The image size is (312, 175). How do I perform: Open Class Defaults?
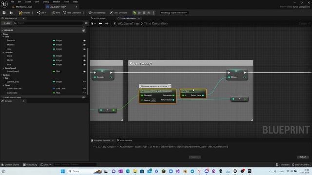118,13
